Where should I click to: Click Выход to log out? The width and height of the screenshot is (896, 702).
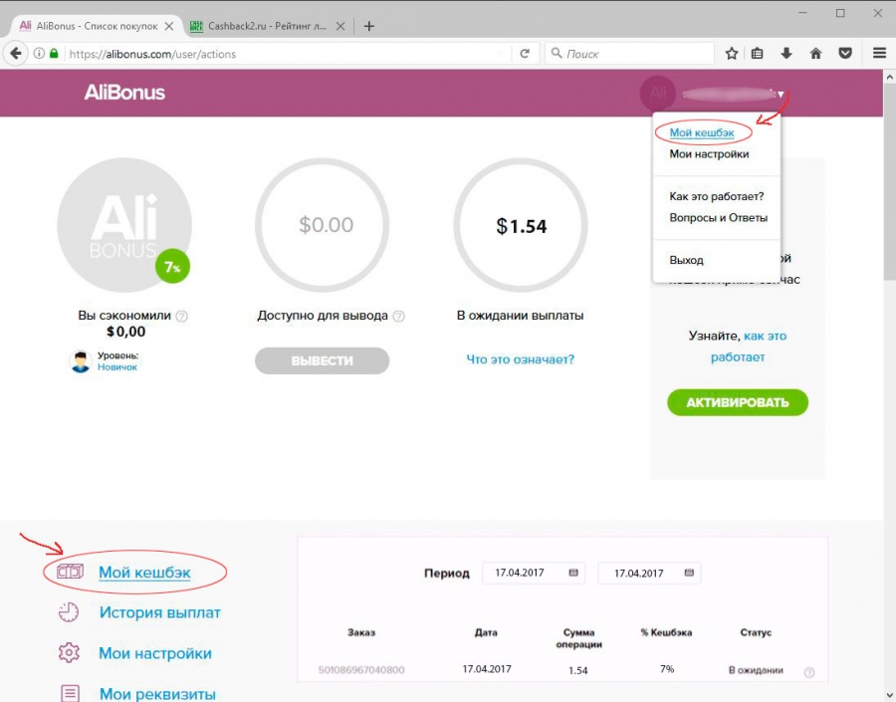coord(686,260)
